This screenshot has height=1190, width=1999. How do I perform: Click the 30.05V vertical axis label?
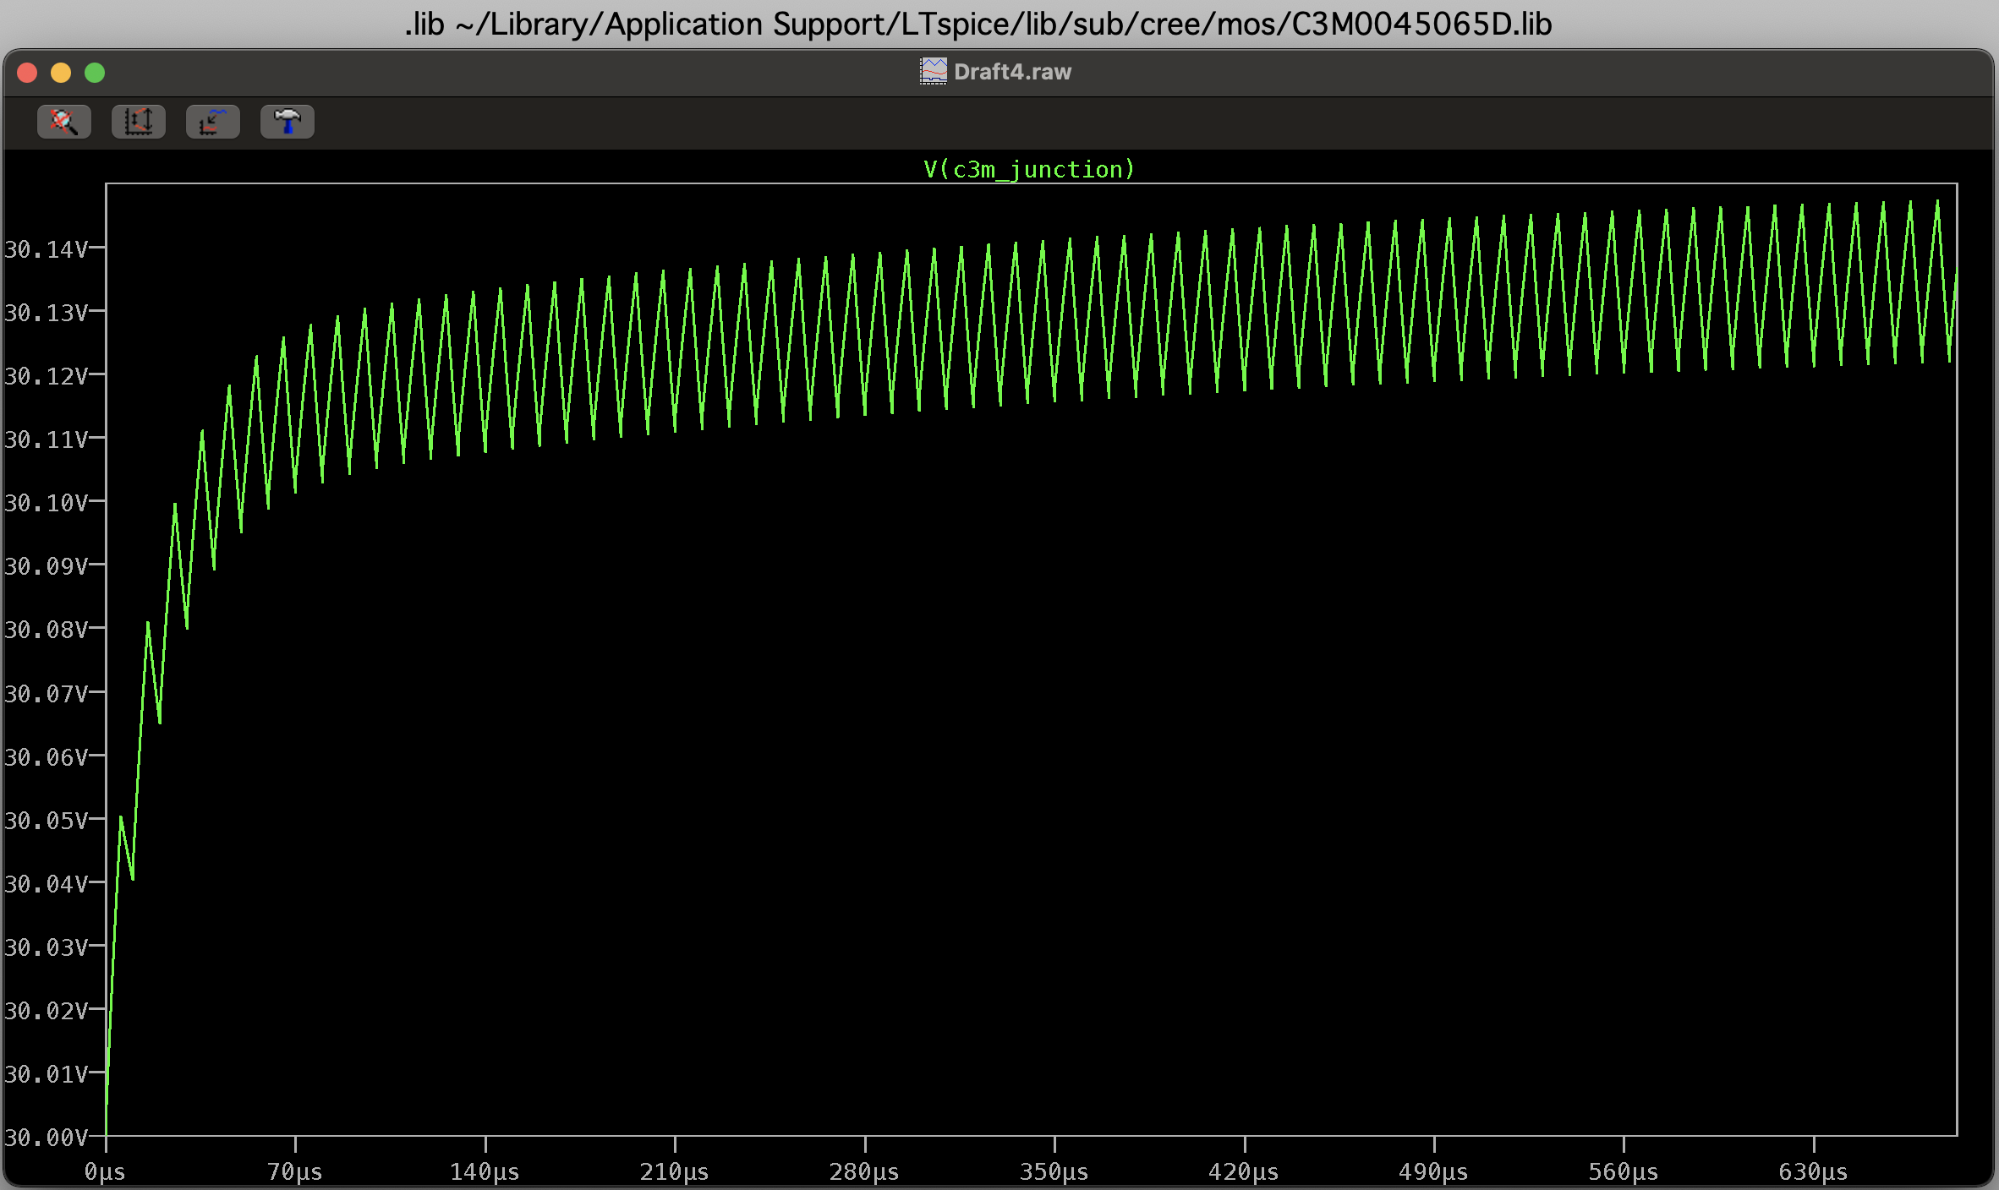[x=46, y=821]
